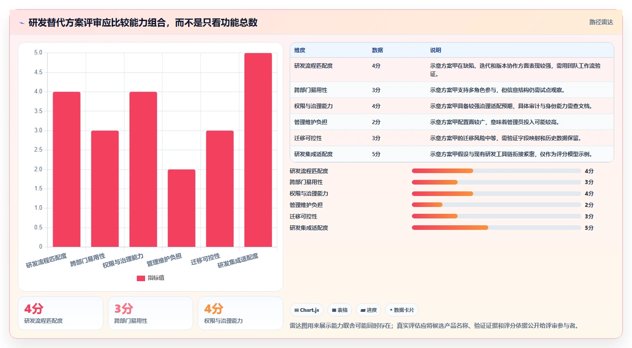
Task: Click the 研发流程匹配度 progress bar
Action: [x=497, y=171]
